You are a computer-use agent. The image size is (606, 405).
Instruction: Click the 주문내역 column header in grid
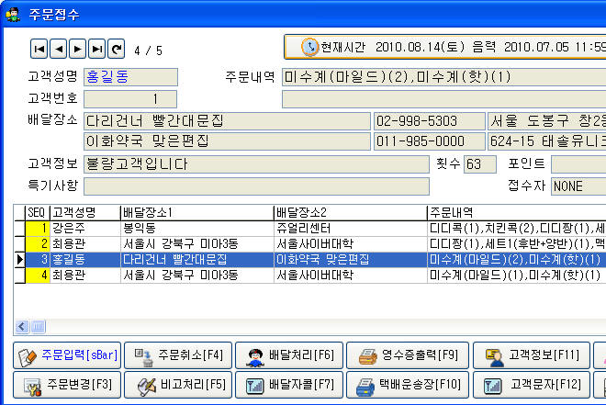517,212
